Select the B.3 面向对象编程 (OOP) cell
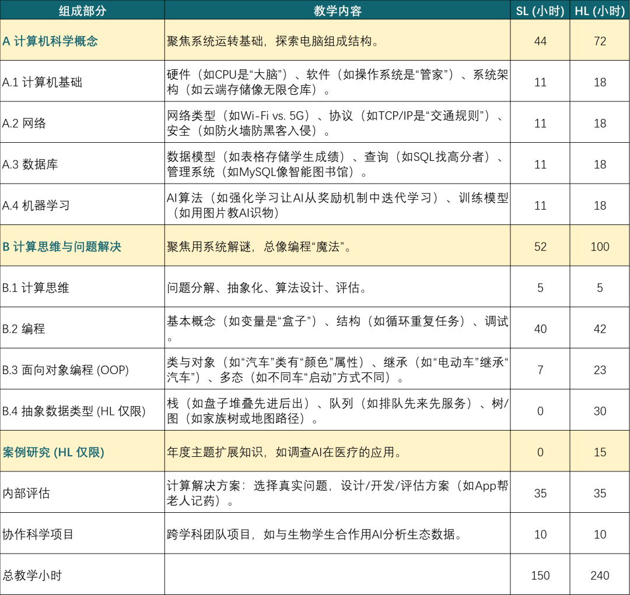Viewport: 630px width, 595px height. pyautogui.click(x=65, y=370)
